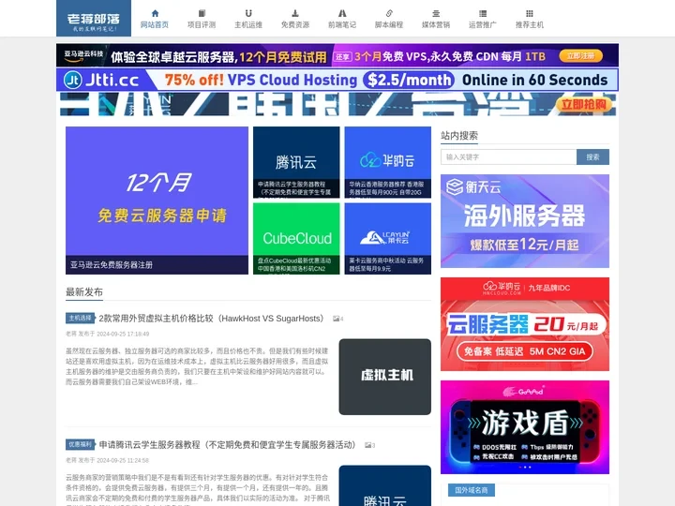Click the image count icon beside 腾讯云 article
Viewport: 675px width, 506px height.
point(369,445)
